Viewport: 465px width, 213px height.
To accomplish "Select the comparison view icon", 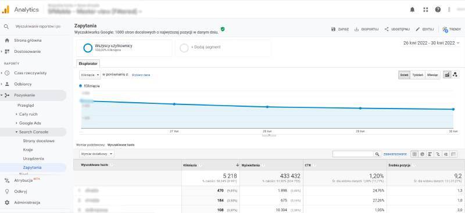I will click(x=438, y=154).
